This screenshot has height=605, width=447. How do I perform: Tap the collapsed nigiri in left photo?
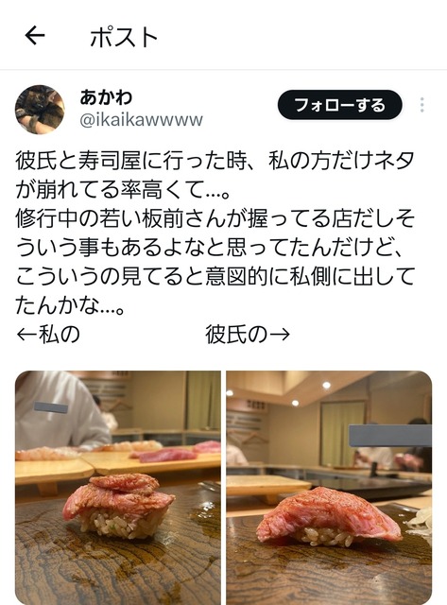click(119, 505)
